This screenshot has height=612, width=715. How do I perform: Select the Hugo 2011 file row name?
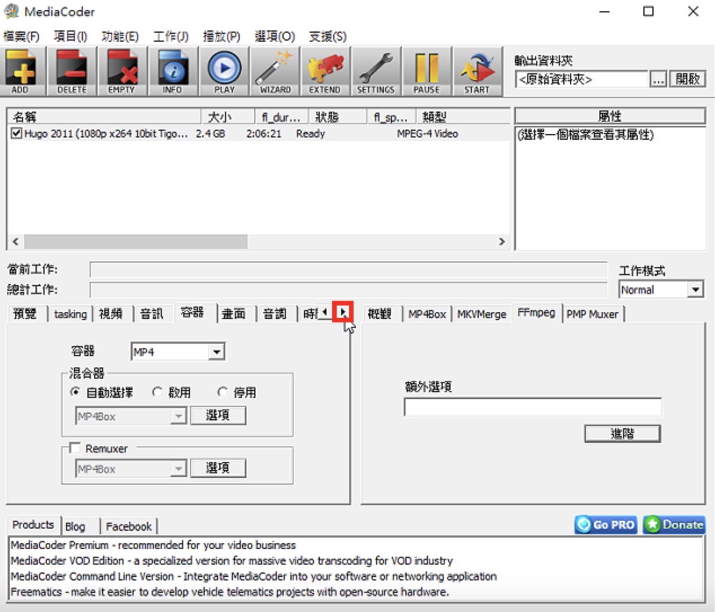(106, 134)
